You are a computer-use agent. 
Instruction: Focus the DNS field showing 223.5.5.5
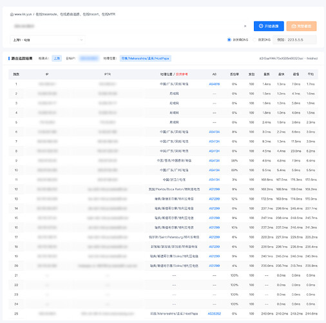coord(294,39)
